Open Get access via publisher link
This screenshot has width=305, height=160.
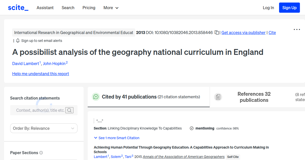coord(243,33)
